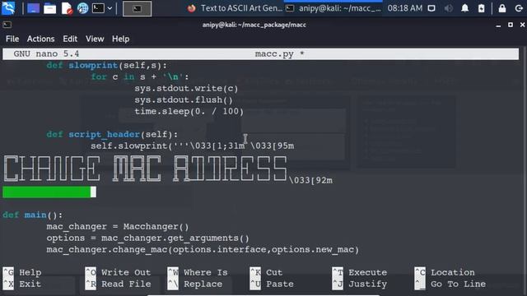Open the session logout icon
The image size is (527, 296).
[519, 8]
